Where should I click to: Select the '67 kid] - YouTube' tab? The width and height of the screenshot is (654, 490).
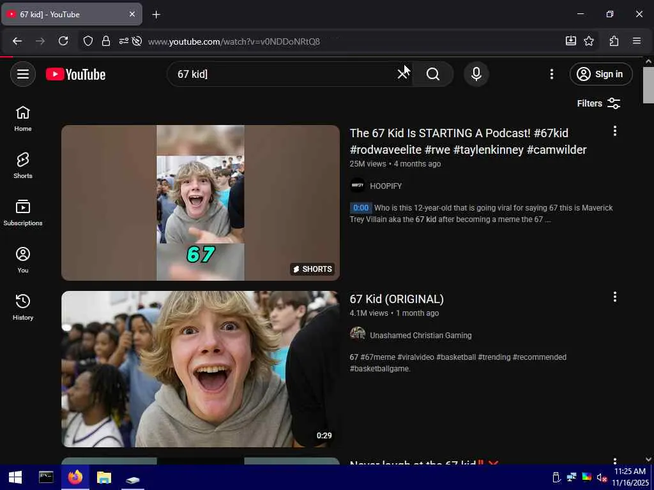click(72, 14)
